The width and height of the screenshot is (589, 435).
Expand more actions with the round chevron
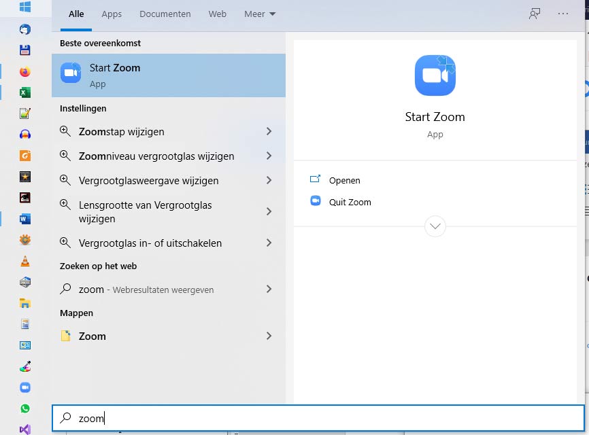coord(435,226)
